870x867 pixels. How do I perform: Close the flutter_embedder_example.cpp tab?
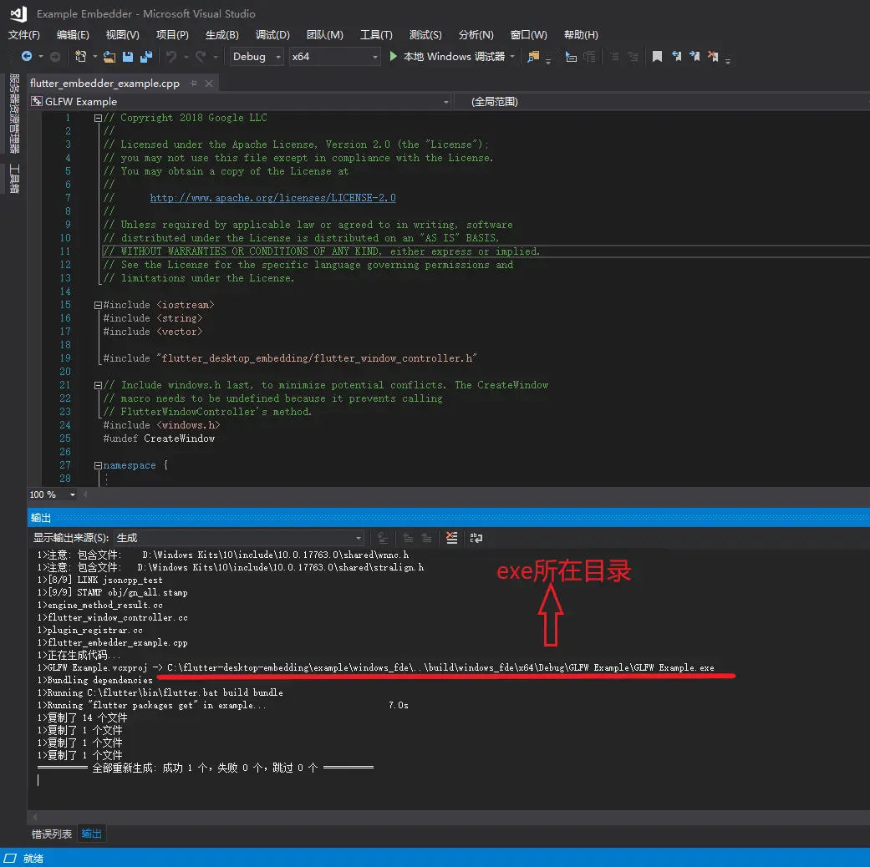[x=209, y=84]
